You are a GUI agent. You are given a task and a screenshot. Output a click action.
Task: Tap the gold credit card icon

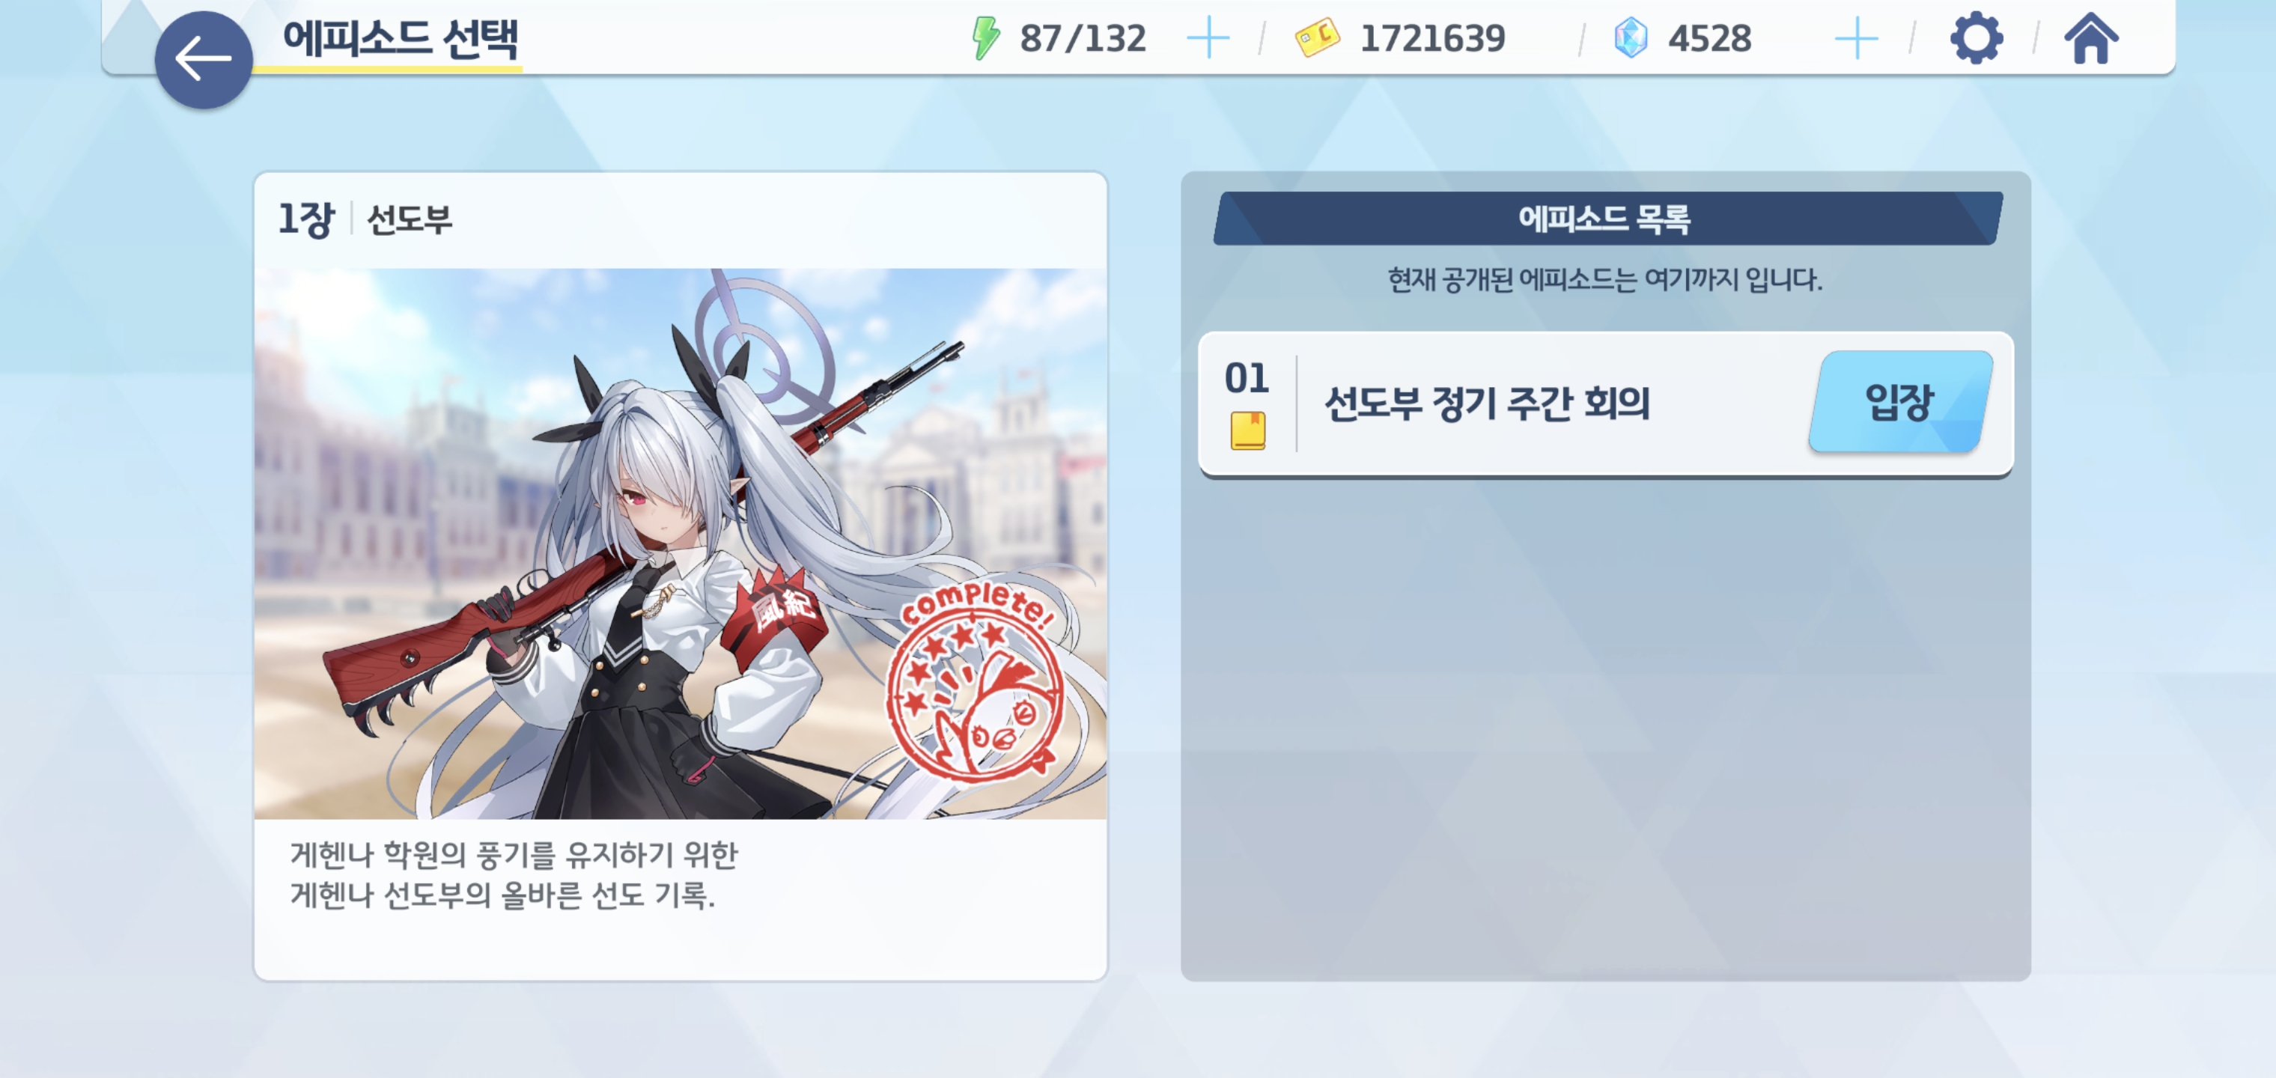coord(1316,38)
